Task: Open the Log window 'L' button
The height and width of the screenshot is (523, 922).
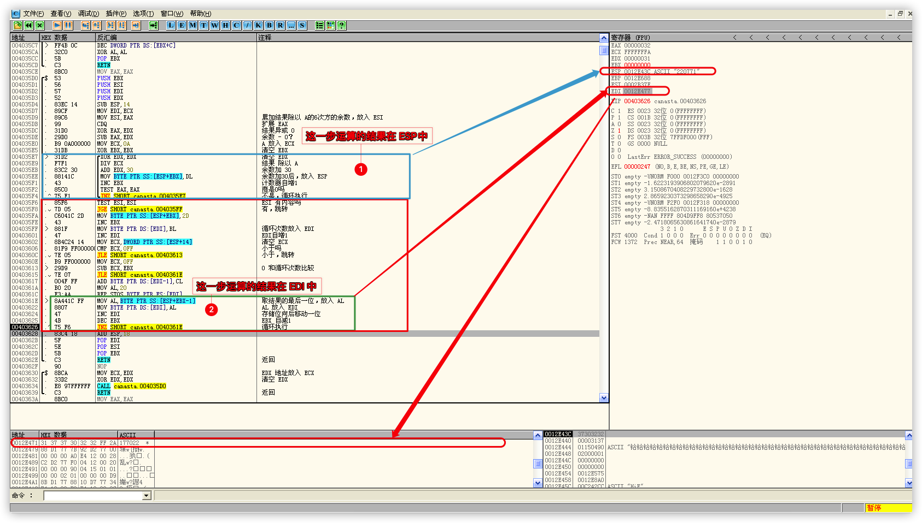Action: click(x=171, y=25)
